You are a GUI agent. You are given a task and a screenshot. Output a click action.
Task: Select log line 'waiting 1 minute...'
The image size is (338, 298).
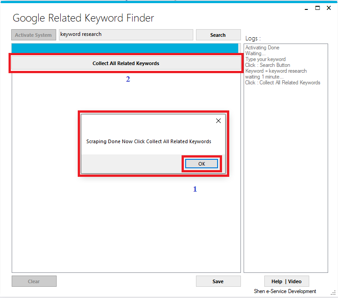264,77
